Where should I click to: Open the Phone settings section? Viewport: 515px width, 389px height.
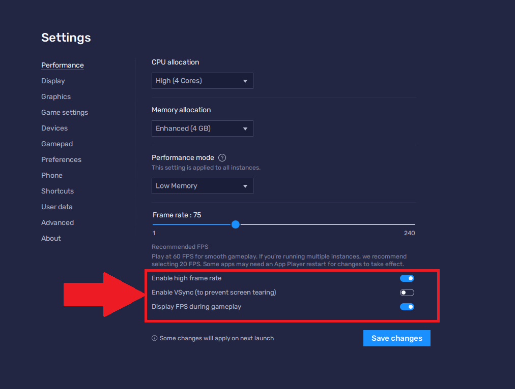click(x=51, y=175)
